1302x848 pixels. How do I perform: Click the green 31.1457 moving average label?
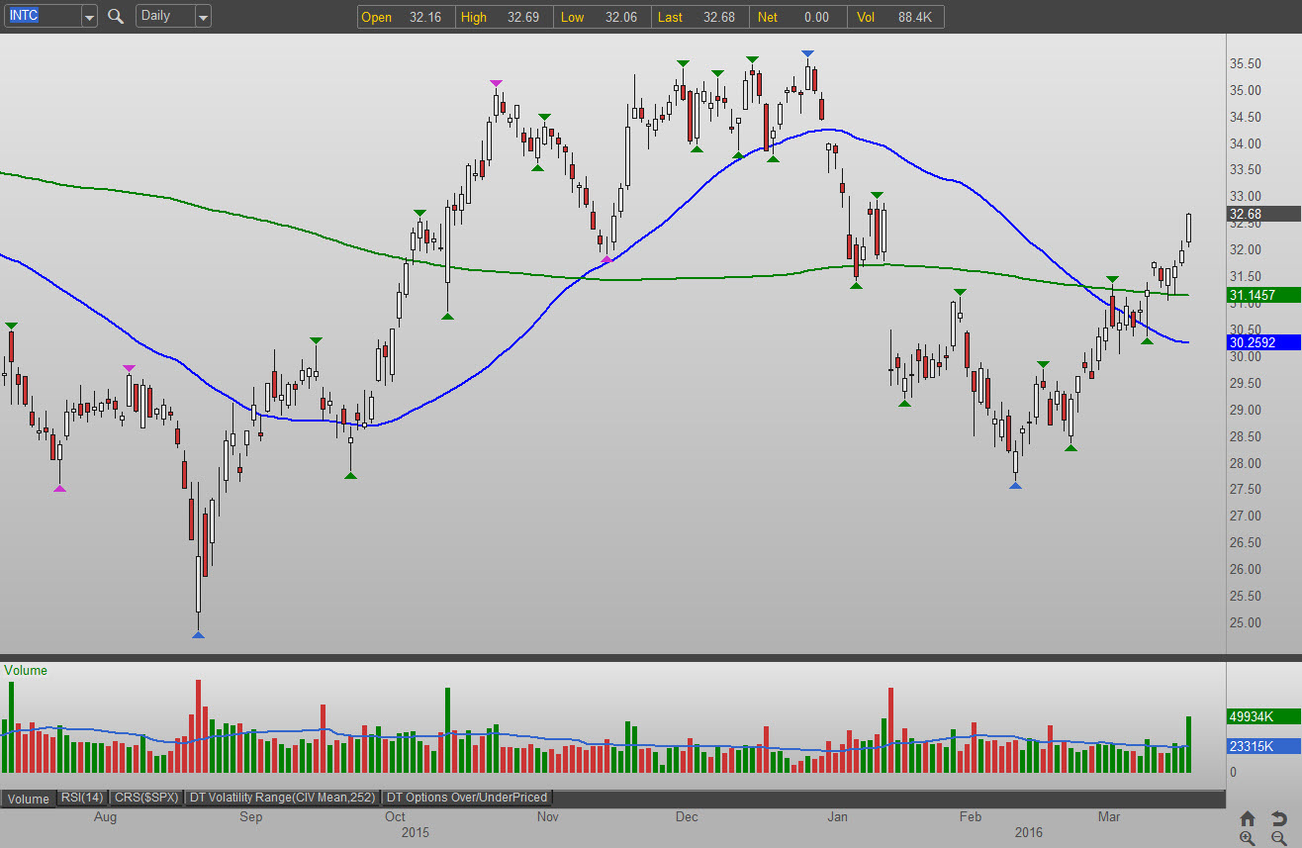tap(1263, 295)
